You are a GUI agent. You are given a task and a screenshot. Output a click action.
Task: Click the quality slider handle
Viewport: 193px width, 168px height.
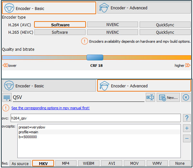click(95, 57)
